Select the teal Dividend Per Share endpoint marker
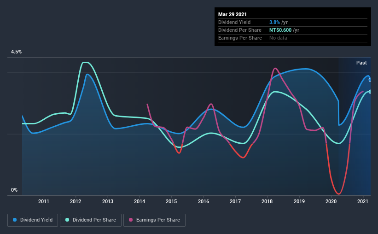The width and height of the screenshot is (378, 234). click(x=370, y=92)
